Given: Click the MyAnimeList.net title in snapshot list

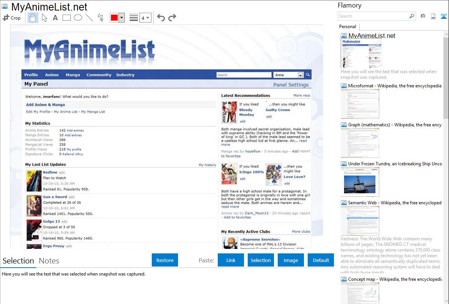Looking at the screenshot, I should click(372, 36).
